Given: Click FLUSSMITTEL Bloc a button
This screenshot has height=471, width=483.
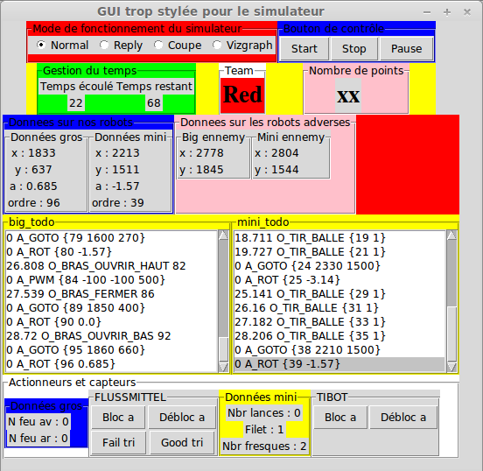Looking at the screenshot, I should pos(118,418).
